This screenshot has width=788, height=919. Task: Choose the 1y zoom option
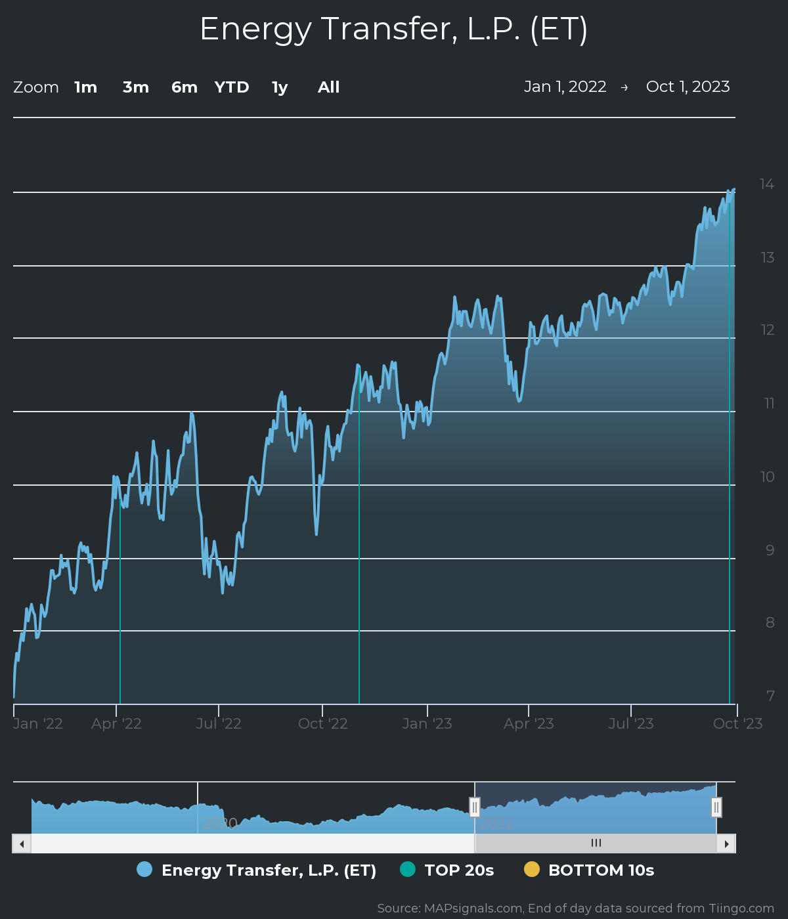point(280,87)
